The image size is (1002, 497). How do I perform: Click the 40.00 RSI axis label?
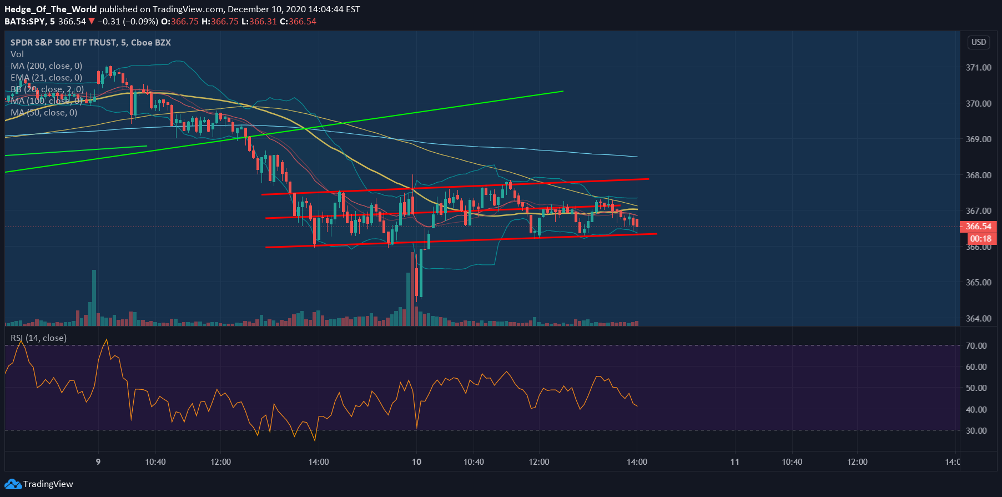(976, 409)
